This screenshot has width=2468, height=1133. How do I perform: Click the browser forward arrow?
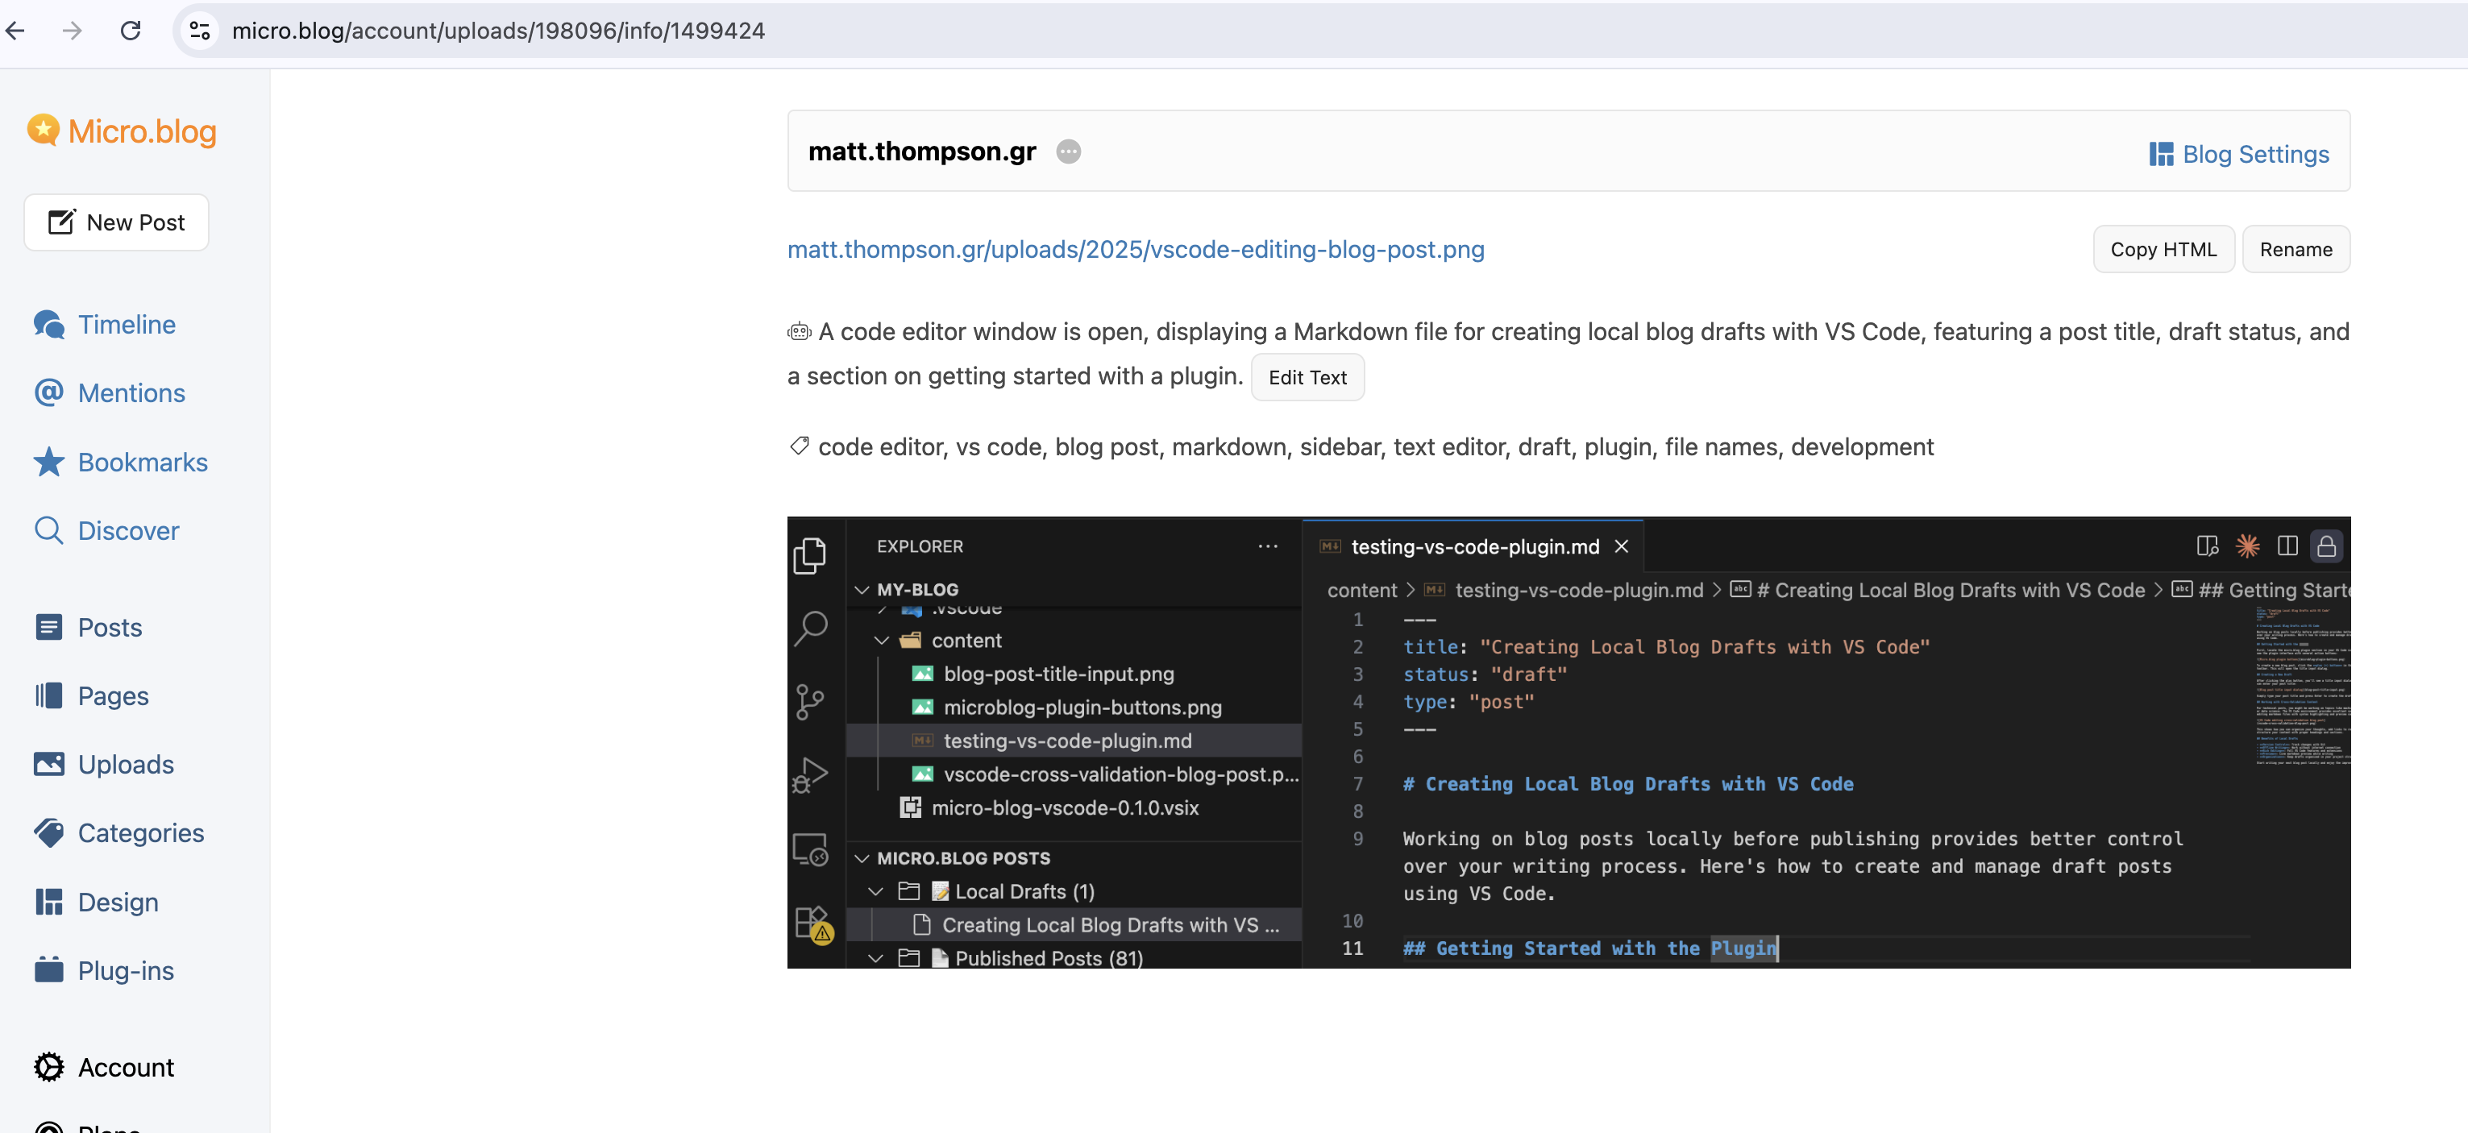[72, 31]
